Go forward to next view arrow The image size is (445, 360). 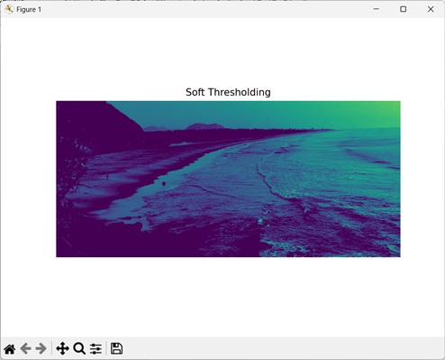point(41,349)
